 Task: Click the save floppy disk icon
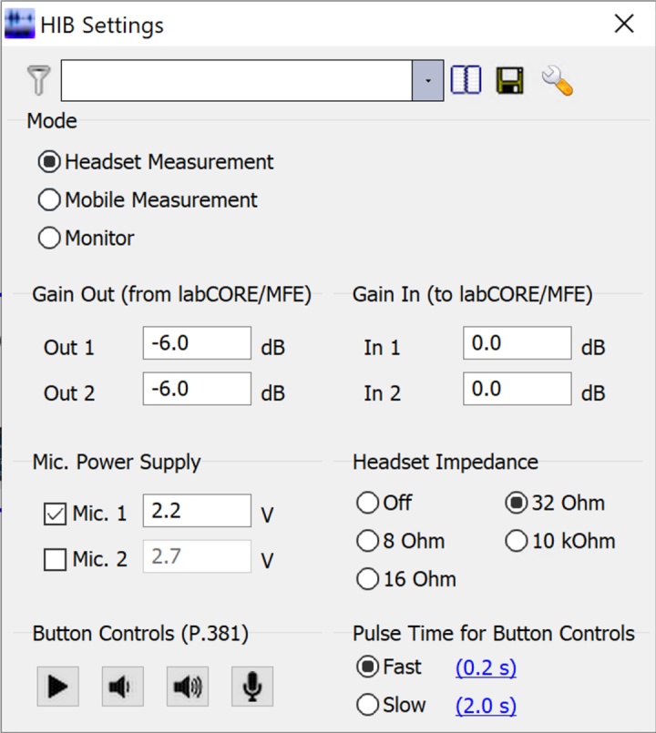(509, 81)
